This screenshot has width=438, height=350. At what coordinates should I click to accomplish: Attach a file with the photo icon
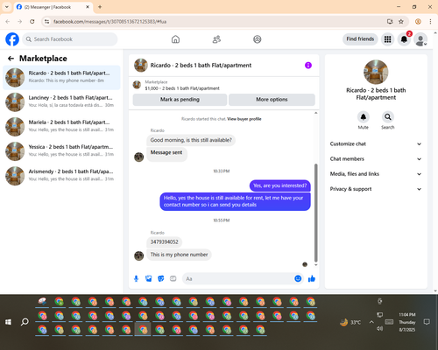(x=149, y=279)
